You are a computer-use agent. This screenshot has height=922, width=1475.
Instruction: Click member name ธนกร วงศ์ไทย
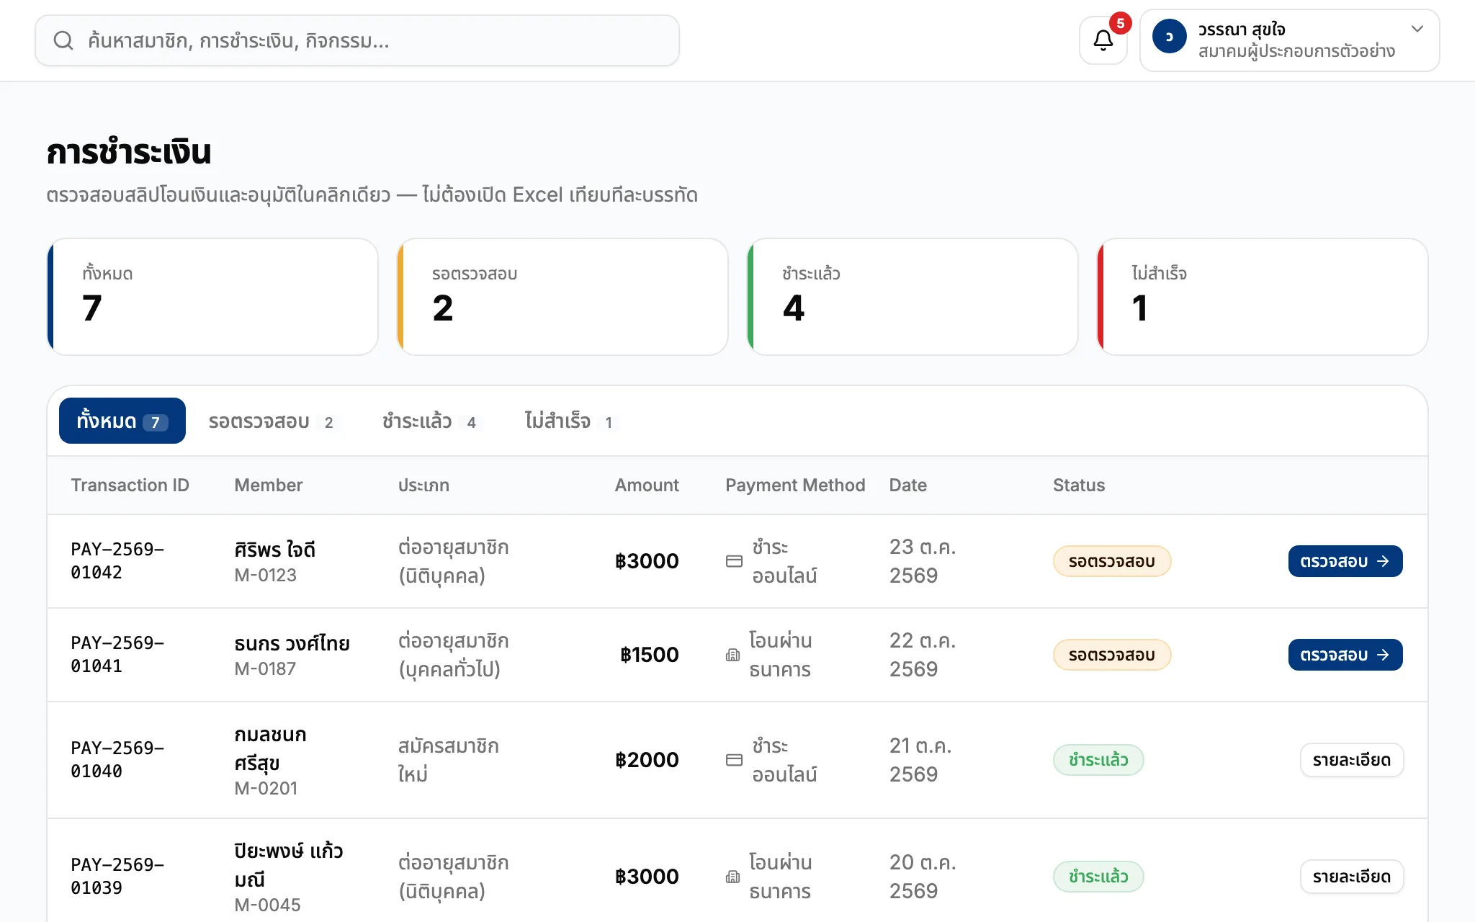pyautogui.click(x=292, y=643)
